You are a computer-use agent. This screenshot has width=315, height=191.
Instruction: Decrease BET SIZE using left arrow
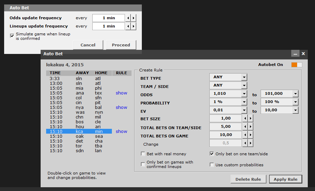pyautogui.click(x=245, y=119)
